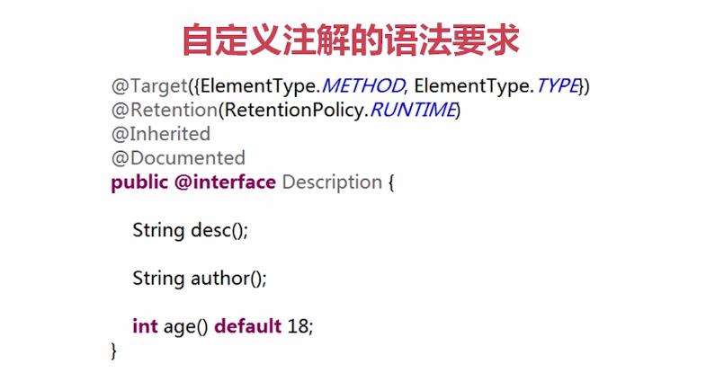
Task: Click the @interface keyword
Action: point(225,182)
